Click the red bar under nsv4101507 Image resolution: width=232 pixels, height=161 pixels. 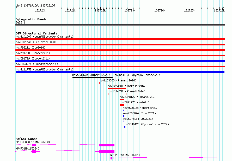click(120, 39)
